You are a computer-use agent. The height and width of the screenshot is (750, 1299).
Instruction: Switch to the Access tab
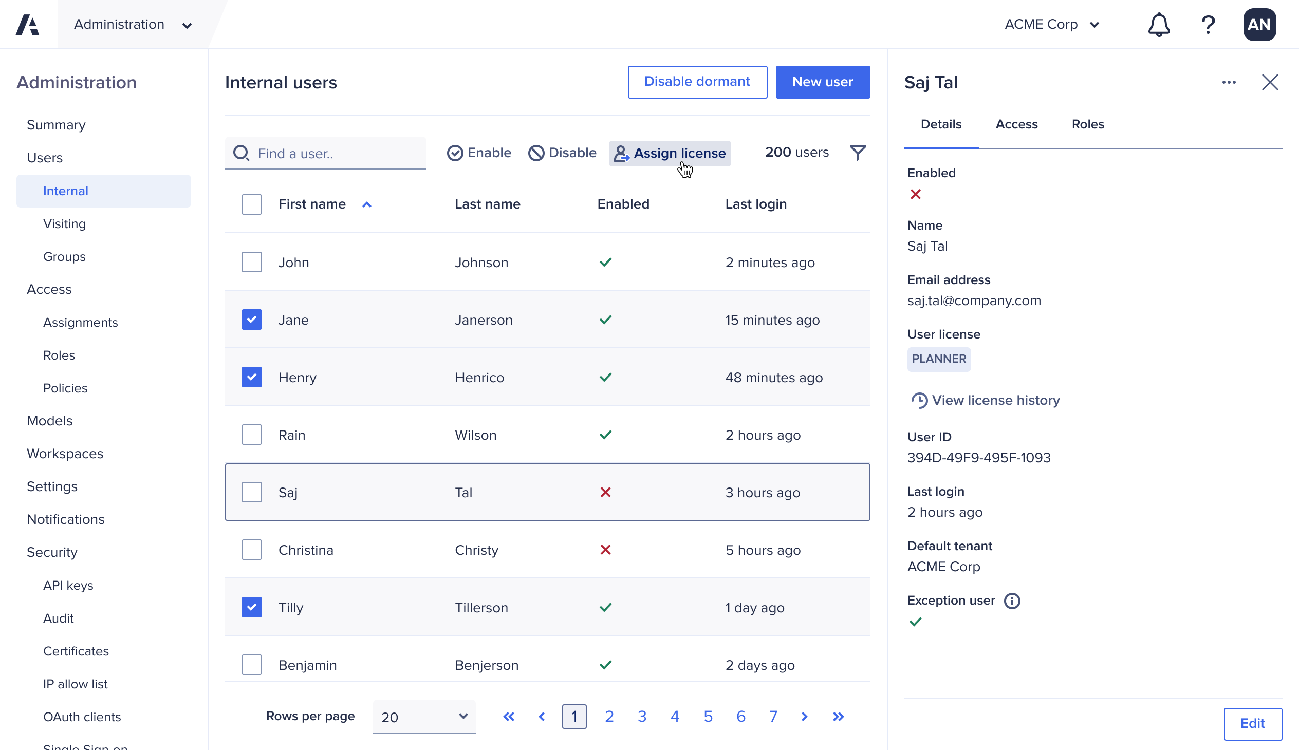pyautogui.click(x=1016, y=124)
